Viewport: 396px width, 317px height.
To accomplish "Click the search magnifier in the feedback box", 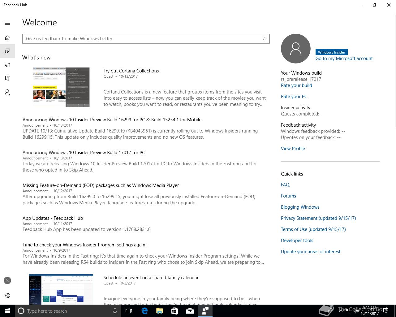I will 265,39.
